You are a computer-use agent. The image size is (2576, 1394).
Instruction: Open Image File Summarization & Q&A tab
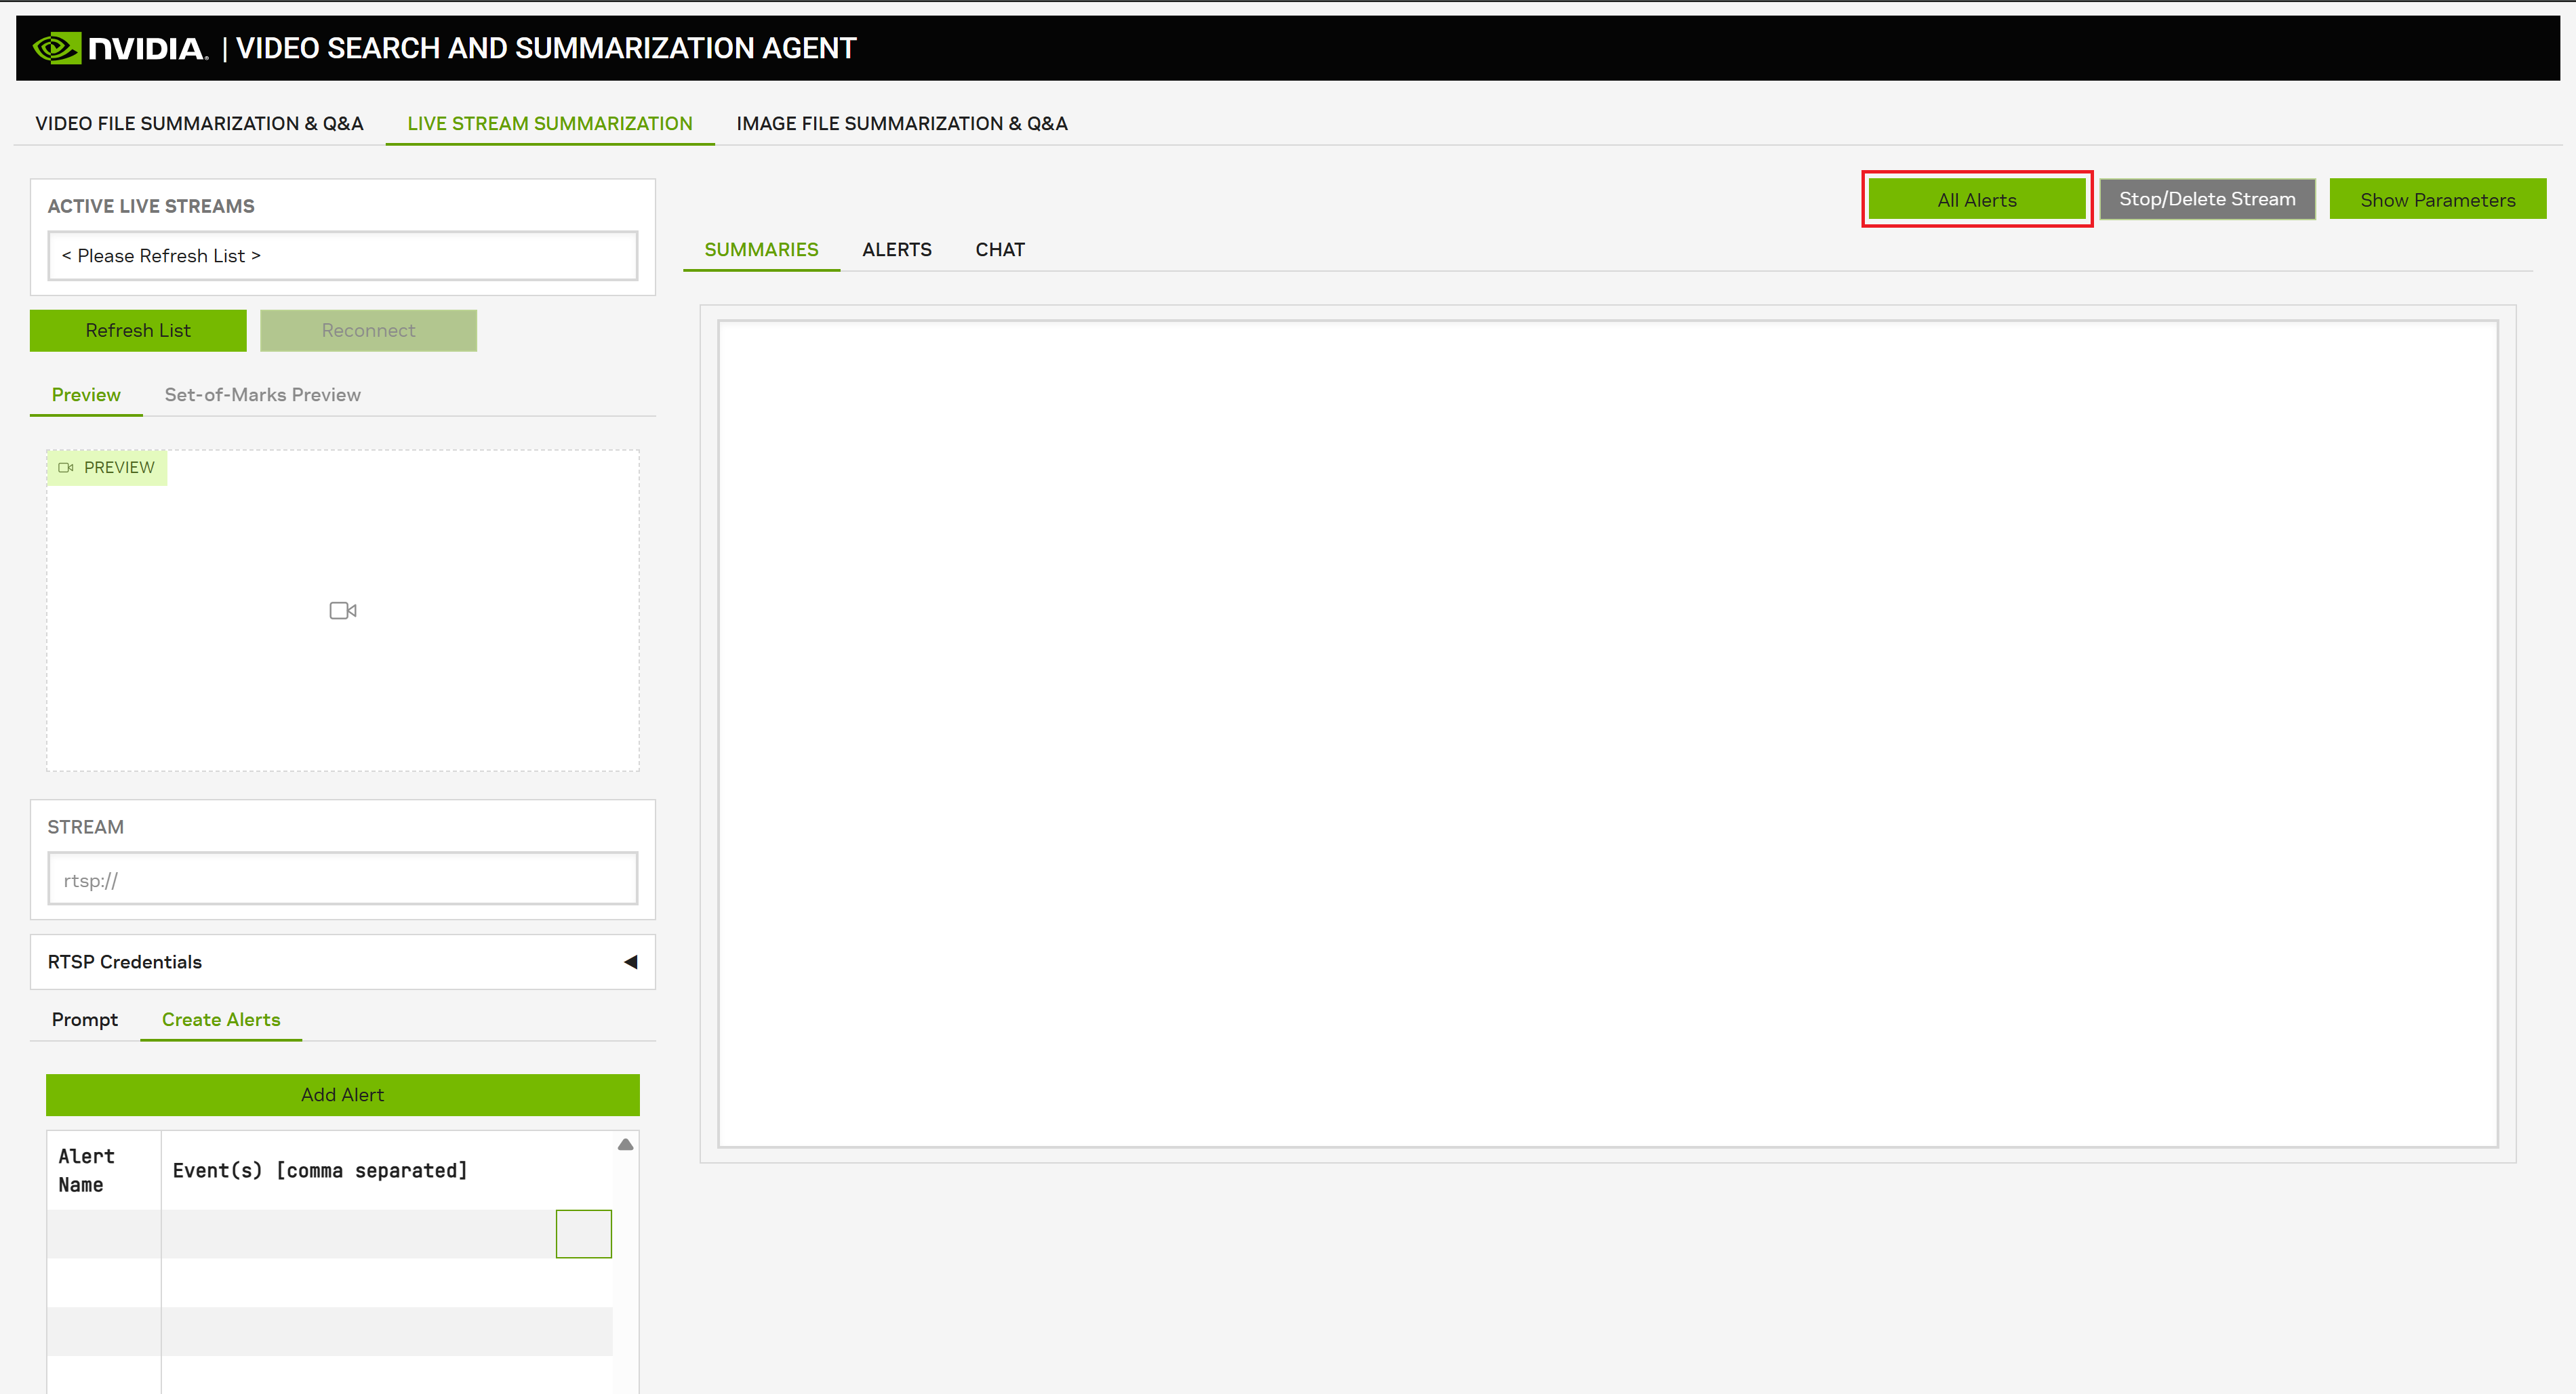901,123
